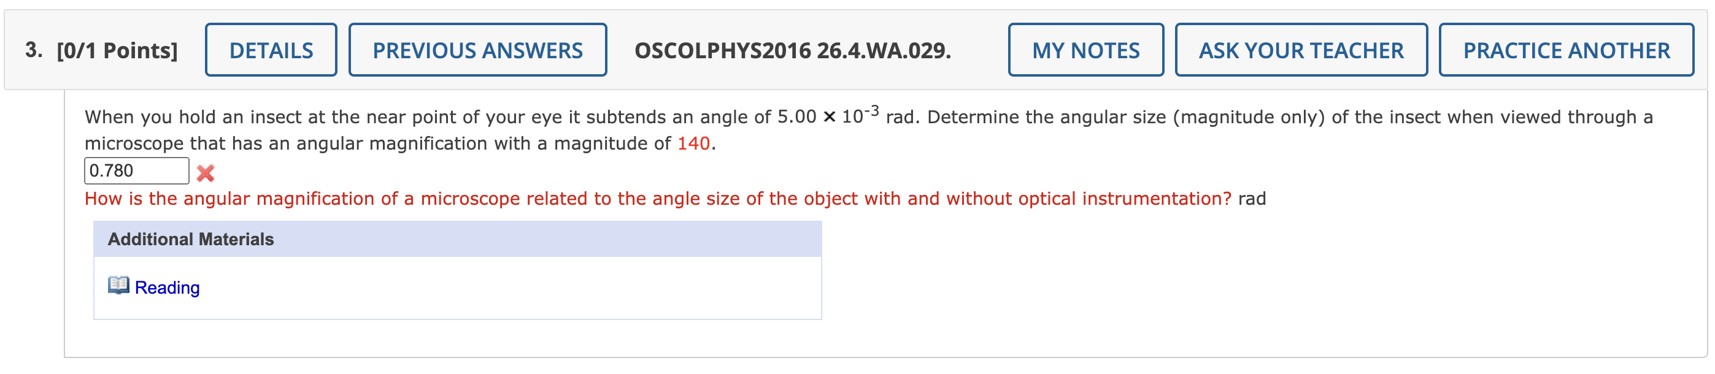This screenshot has height=374, width=1715.
Task: Open the DETAILS panel
Action: pos(271,49)
